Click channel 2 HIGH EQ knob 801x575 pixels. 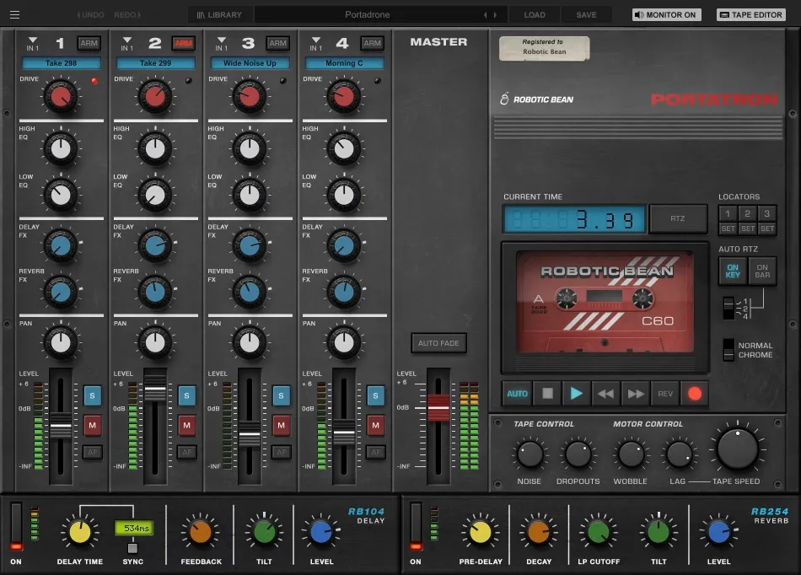pyautogui.click(x=155, y=148)
